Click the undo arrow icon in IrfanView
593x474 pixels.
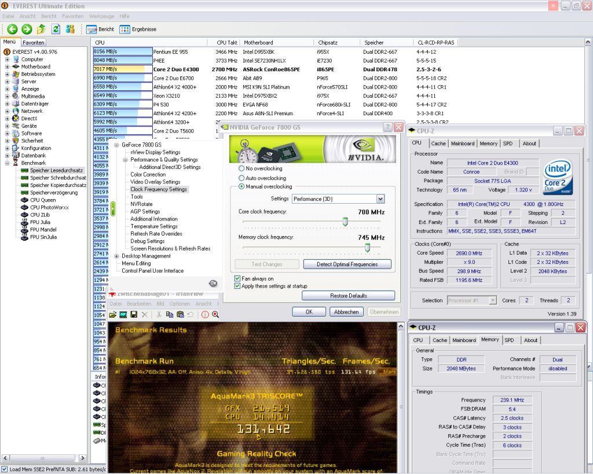point(191,314)
